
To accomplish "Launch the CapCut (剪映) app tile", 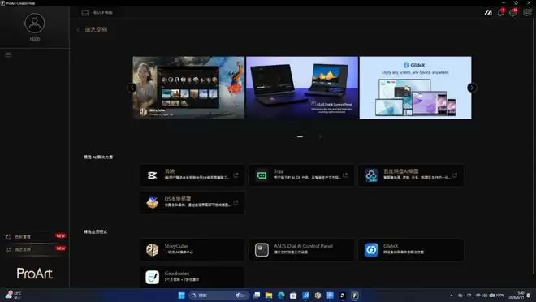I will [192, 175].
